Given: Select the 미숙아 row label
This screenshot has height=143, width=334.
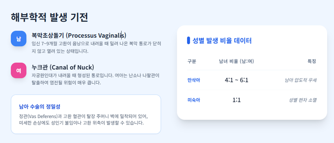Looking at the screenshot, I should click(194, 100).
